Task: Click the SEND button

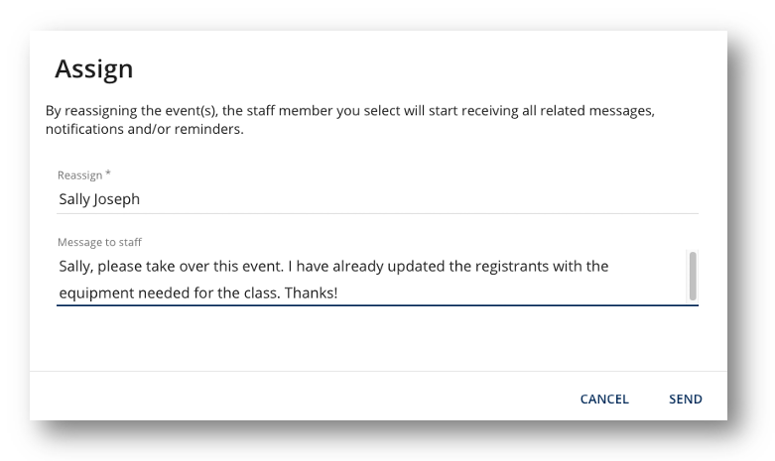Action: point(685,400)
